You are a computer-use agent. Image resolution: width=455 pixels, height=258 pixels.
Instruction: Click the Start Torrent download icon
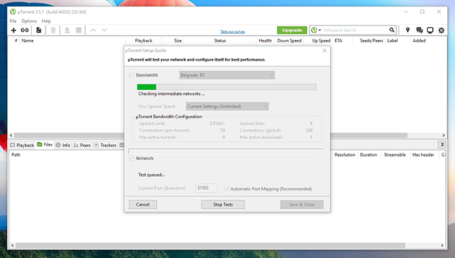[x=67, y=30]
